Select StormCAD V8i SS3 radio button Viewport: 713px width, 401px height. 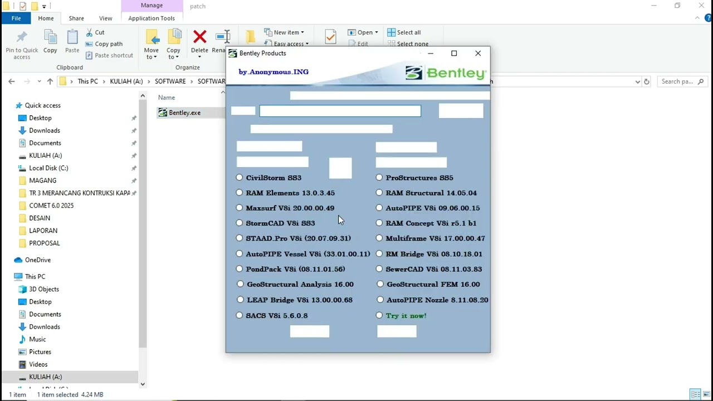pos(240,223)
